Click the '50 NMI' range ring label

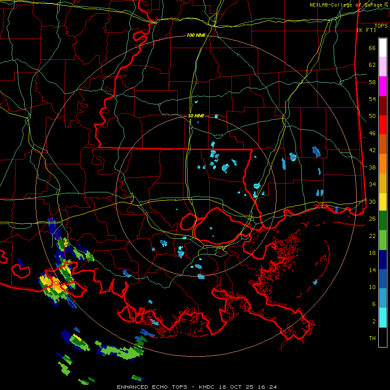pos(196,116)
